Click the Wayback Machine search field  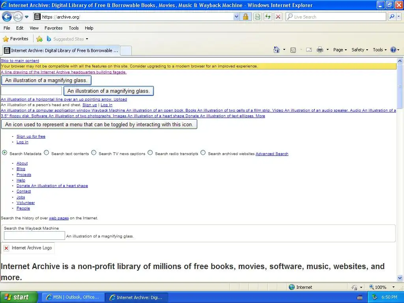click(35, 236)
